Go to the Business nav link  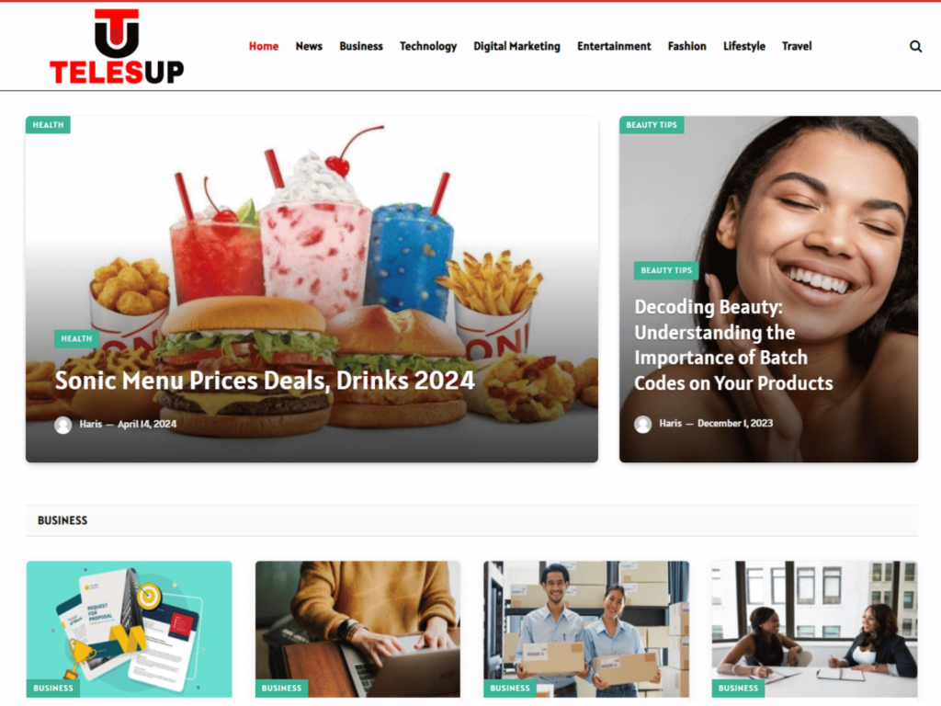point(360,46)
